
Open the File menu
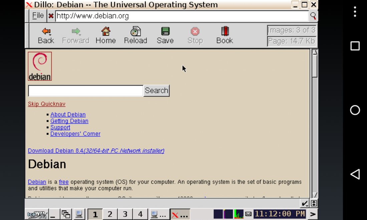tap(38, 16)
